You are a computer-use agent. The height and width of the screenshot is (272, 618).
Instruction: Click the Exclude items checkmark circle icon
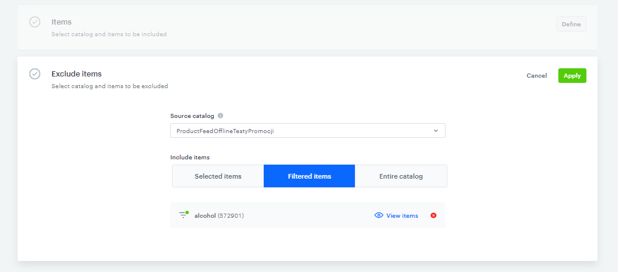click(35, 74)
